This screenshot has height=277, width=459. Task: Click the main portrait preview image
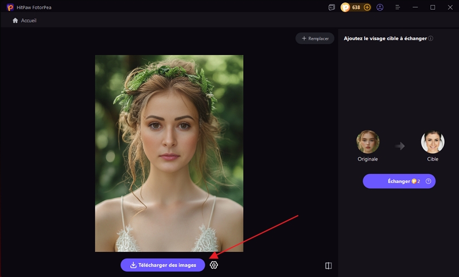point(169,153)
